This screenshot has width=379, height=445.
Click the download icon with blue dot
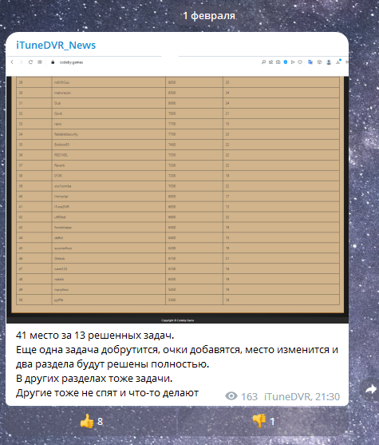[x=338, y=62]
